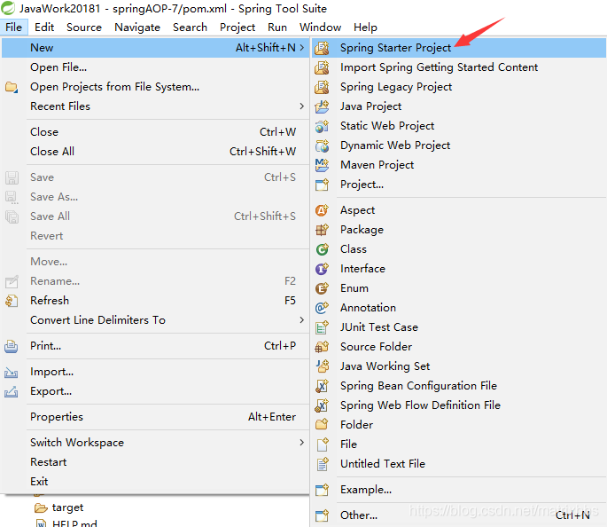Click the Annotation @ icon

pos(322,308)
